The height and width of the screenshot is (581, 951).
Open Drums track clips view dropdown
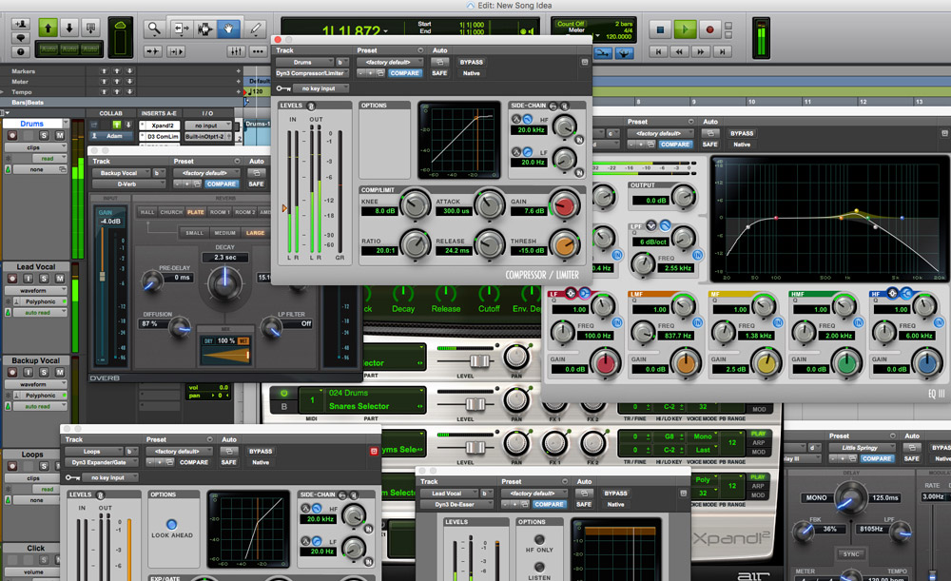[36, 147]
